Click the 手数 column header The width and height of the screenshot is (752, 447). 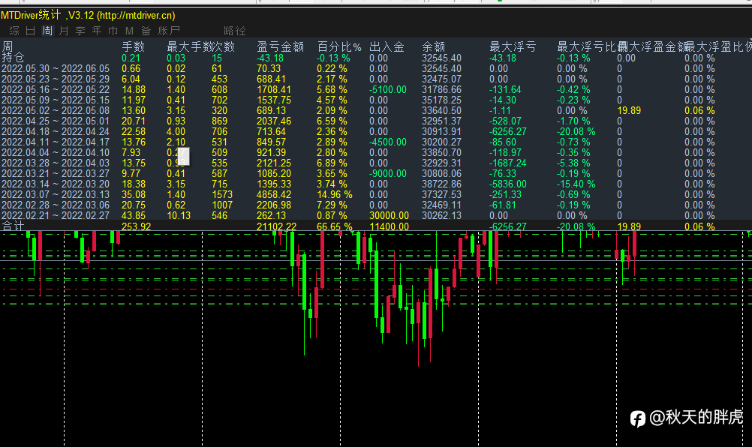click(133, 46)
